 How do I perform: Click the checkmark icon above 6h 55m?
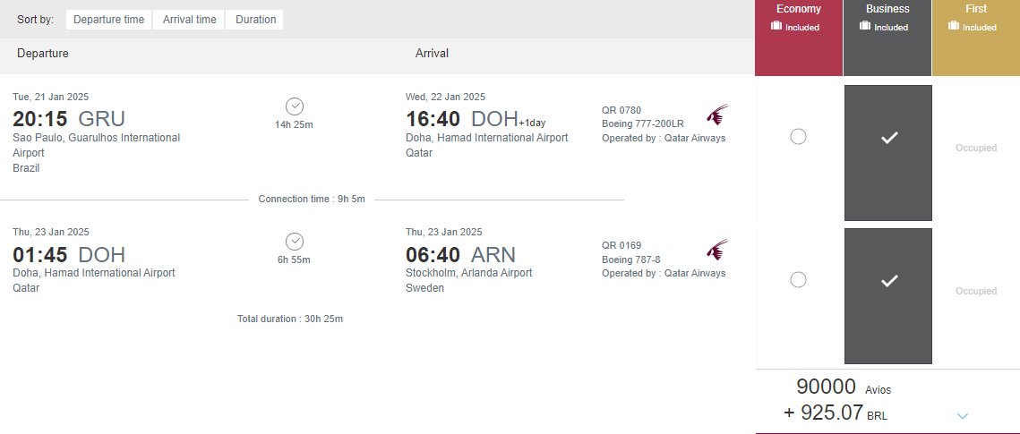click(295, 242)
